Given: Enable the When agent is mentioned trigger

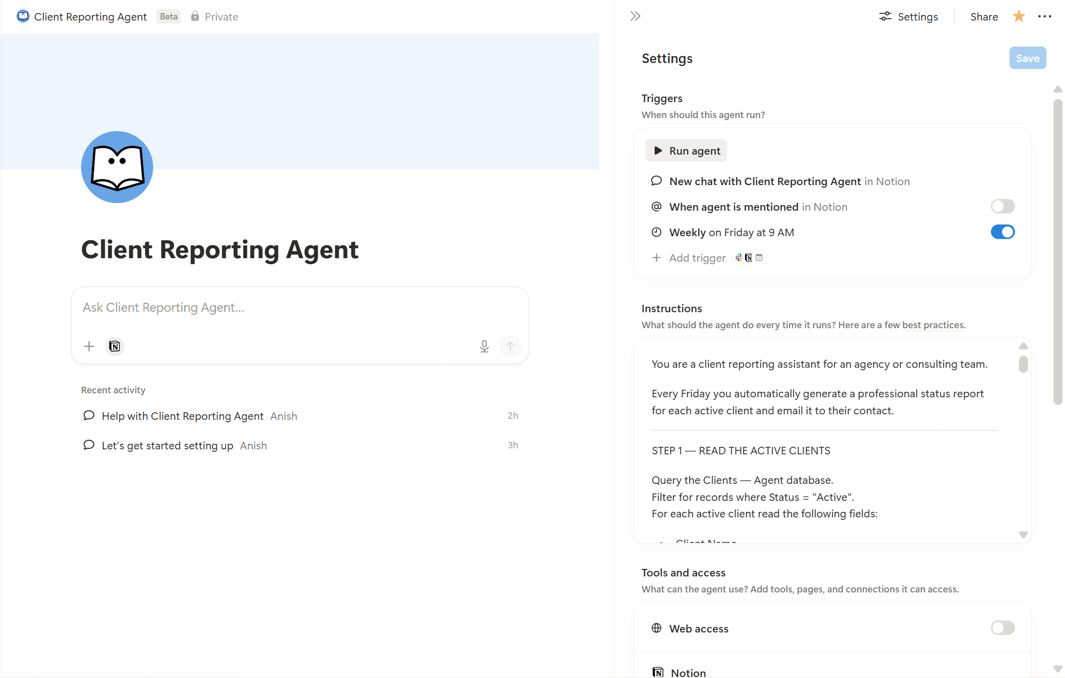Looking at the screenshot, I should 1002,206.
